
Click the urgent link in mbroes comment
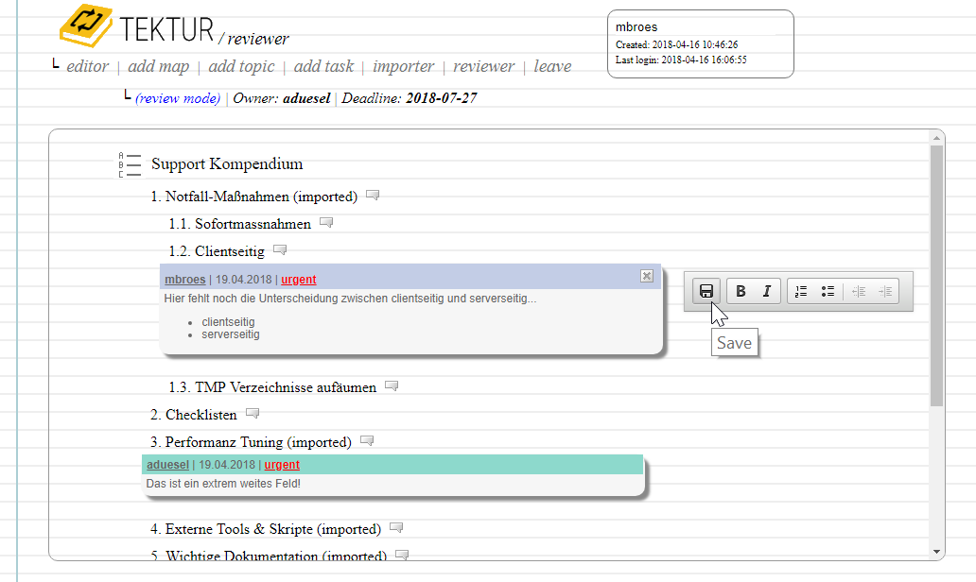298,280
